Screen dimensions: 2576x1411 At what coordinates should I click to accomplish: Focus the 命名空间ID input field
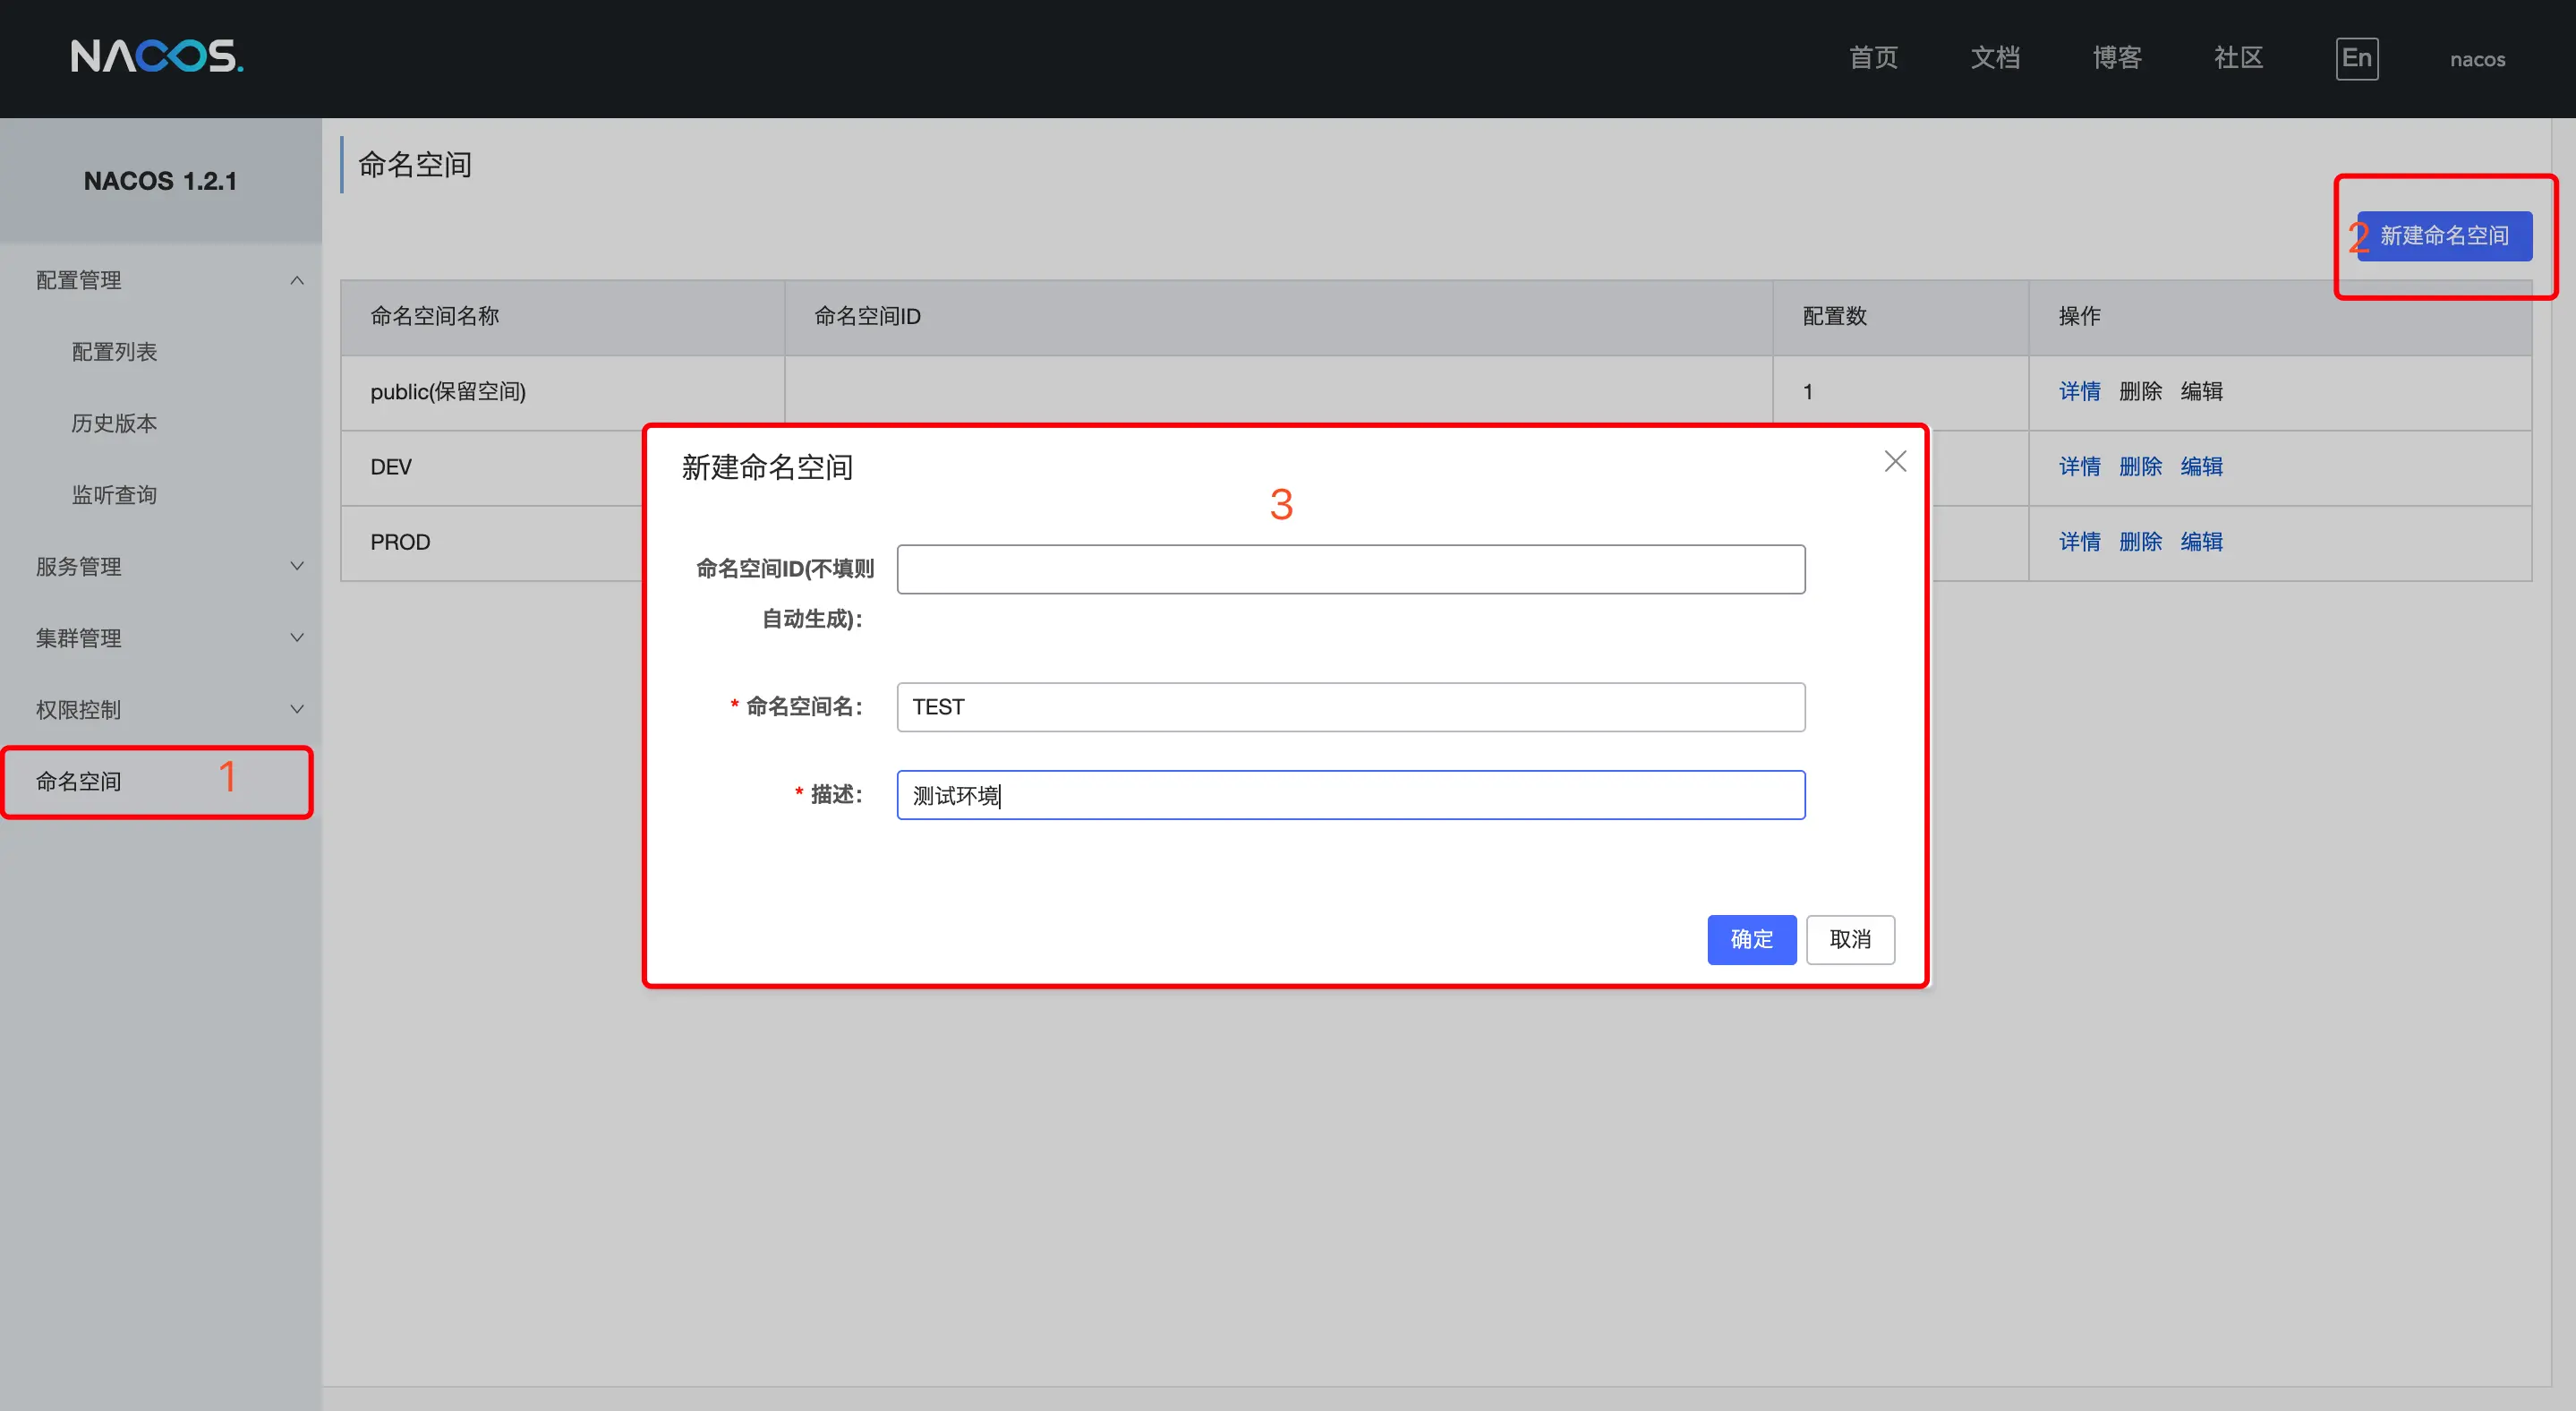click(x=1351, y=569)
